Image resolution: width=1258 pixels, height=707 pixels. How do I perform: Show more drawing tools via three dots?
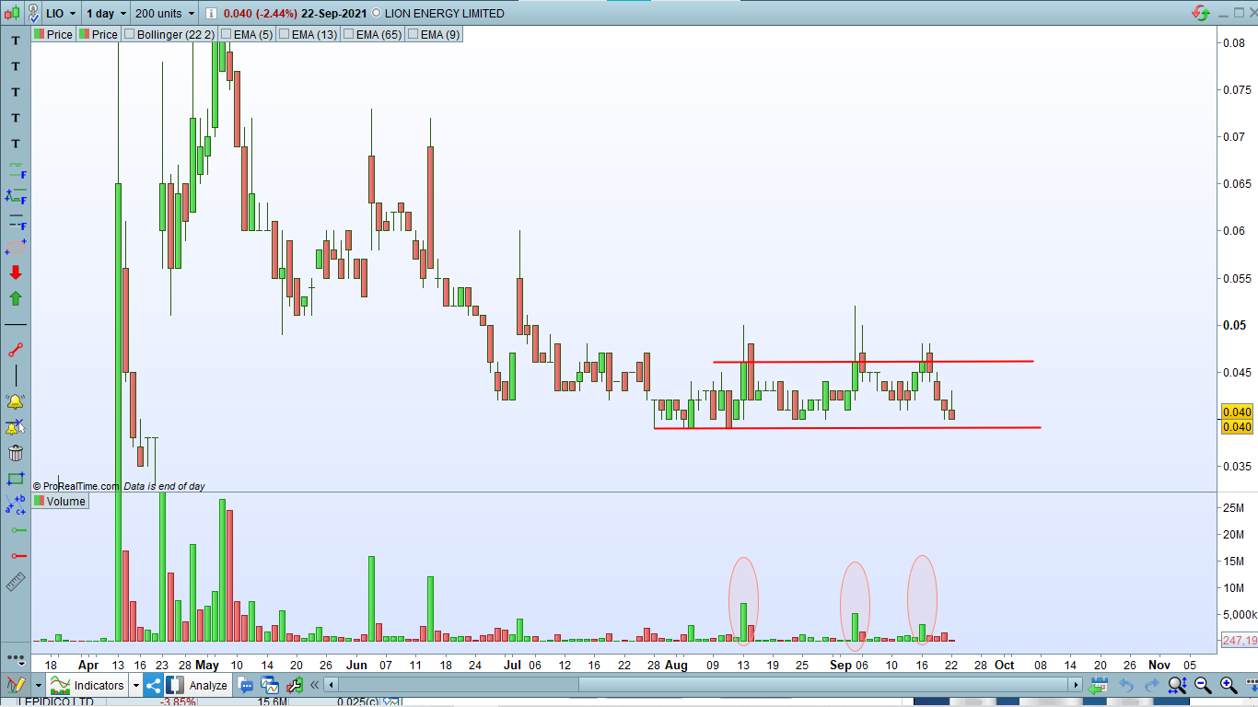pos(16,658)
